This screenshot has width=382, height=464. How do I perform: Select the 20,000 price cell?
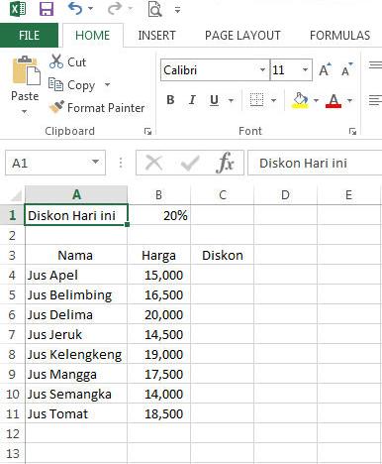(x=159, y=314)
